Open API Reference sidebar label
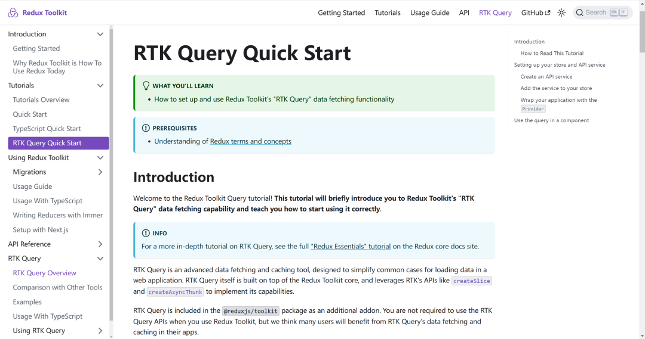The height and width of the screenshot is (339, 645). tap(29, 244)
